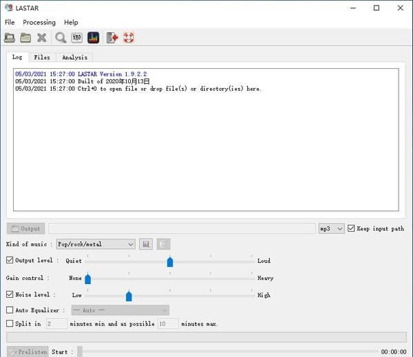Open the File menu
The width and height of the screenshot is (413, 357).
pos(10,23)
